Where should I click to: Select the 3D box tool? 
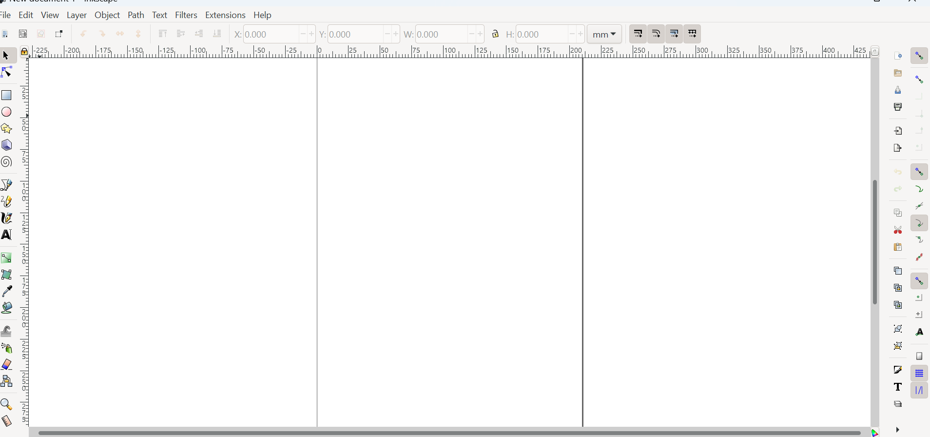click(6, 145)
